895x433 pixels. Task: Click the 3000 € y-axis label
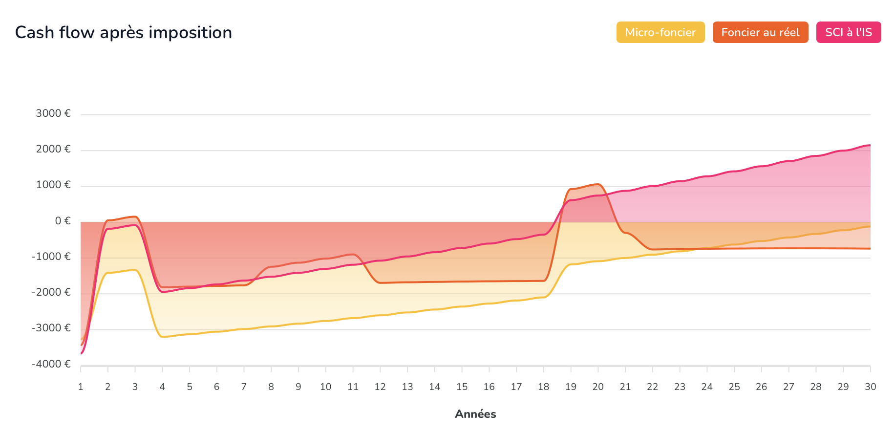[53, 113]
